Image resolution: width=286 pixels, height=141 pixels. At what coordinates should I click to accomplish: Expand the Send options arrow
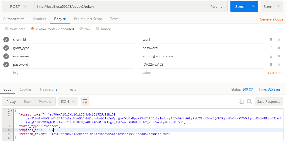click(254, 7)
